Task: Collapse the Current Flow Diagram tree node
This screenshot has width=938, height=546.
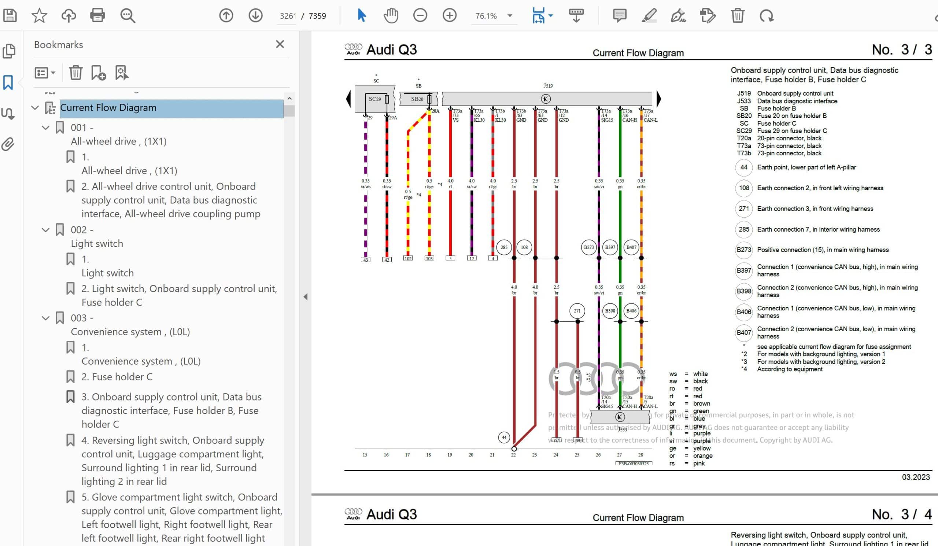Action: (35, 108)
